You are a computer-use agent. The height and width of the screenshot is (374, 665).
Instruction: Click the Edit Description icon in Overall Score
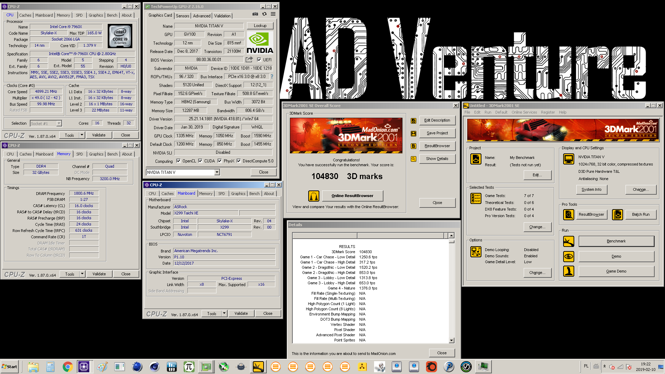pyautogui.click(x=414, y=121)
